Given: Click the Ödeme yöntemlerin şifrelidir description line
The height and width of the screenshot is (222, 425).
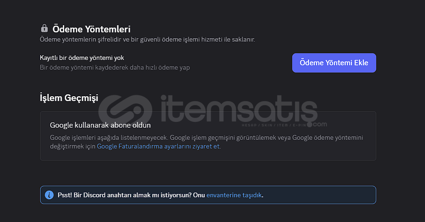Looking at the screenshot, I should coord(147,39).
